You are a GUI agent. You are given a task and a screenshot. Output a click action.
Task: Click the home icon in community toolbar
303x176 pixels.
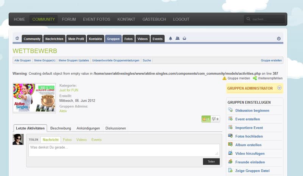tap(17, 39)
